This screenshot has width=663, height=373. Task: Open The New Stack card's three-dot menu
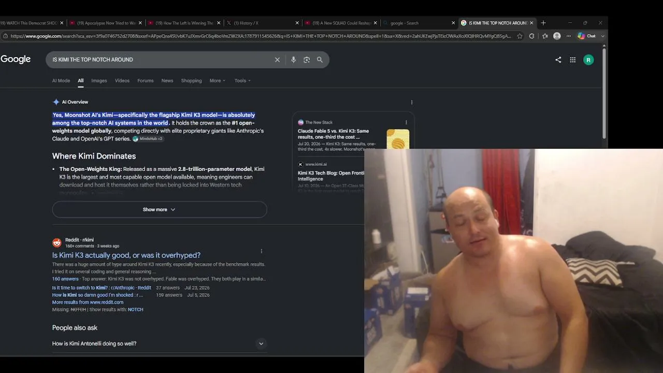(x=406, y=123)
